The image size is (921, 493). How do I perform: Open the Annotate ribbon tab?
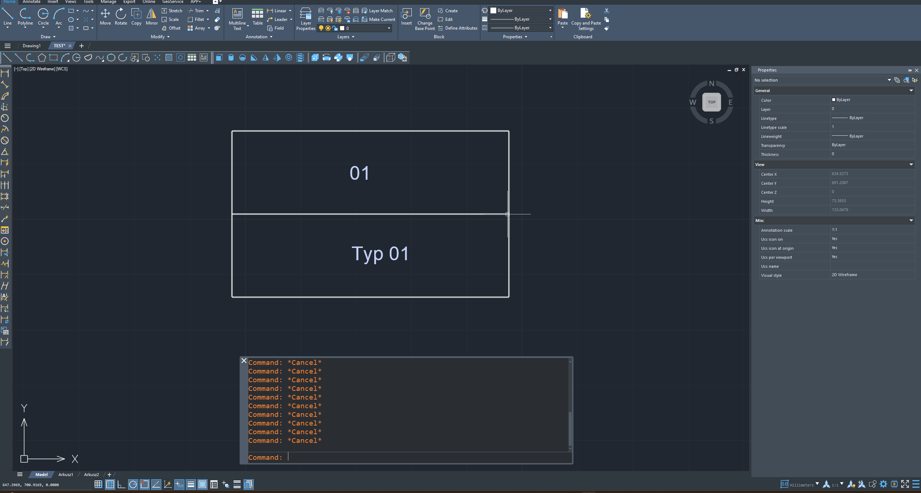click(x=31, y=2)
